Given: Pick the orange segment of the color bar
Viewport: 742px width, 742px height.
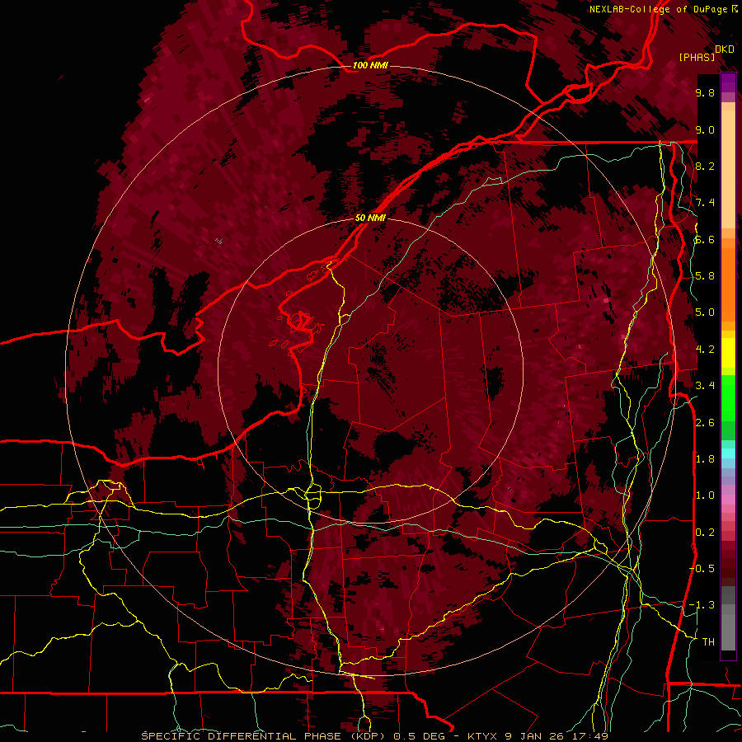Looking at the screenshot, I should coord(728,279).
